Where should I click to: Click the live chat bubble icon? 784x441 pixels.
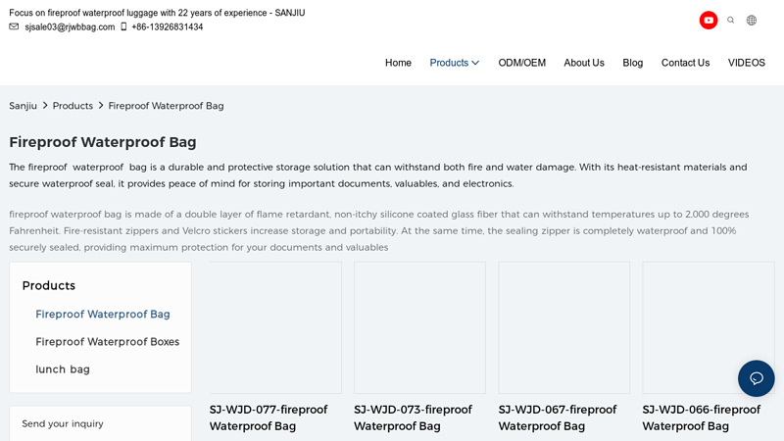coord(756,378)
